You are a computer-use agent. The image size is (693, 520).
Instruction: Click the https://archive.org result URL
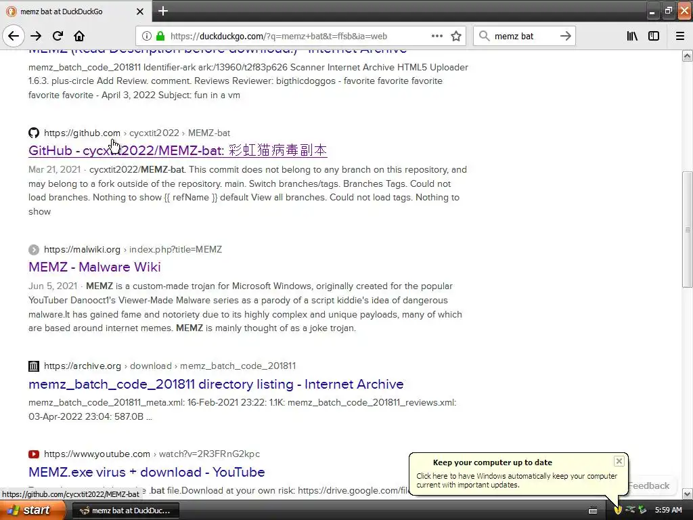[82, 366]
